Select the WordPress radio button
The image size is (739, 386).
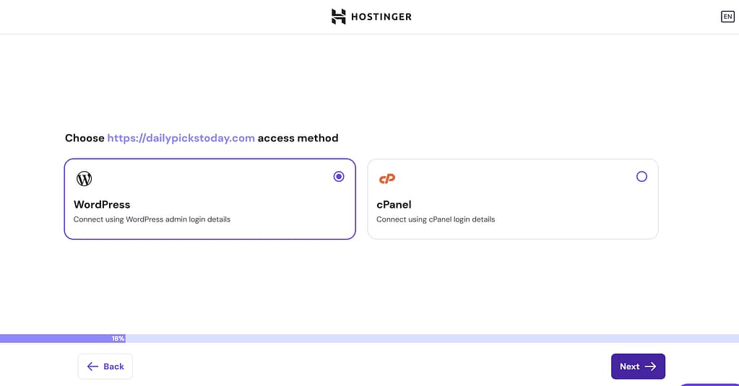(x=338, y=177)
